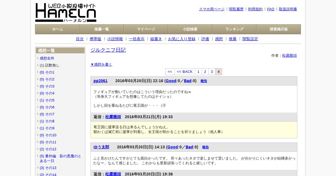Click the Hameln site logo
The width and height of the screenshot is (336, 176).
click(x=66, y=13)
